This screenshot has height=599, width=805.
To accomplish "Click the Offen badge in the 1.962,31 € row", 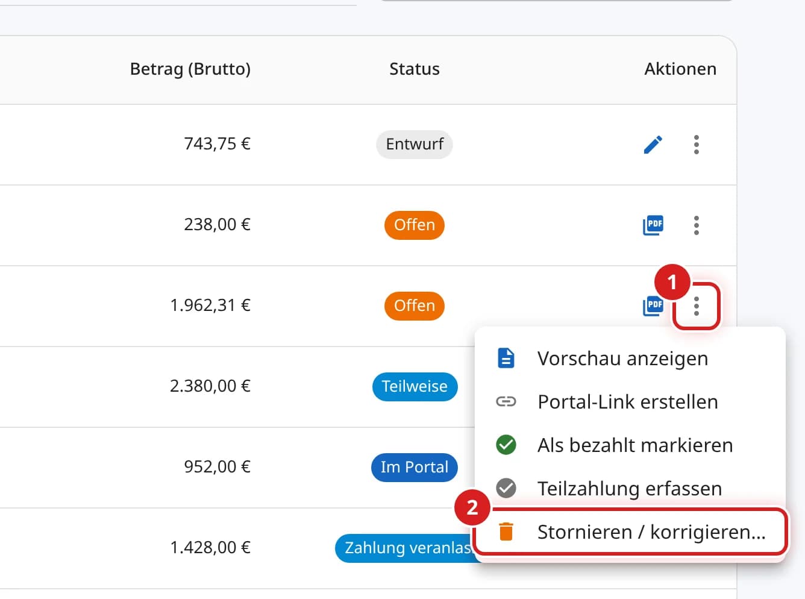I will click(x=415, y=306).
